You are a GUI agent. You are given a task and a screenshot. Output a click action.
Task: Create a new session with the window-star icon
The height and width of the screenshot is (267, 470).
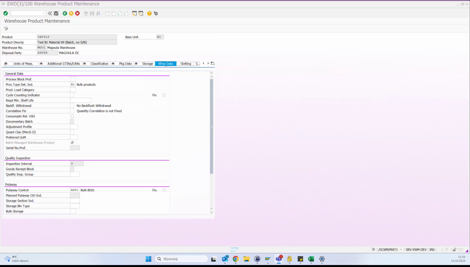click(134, 13)
